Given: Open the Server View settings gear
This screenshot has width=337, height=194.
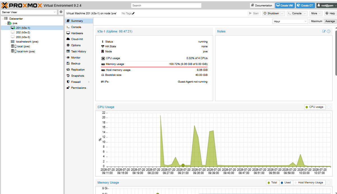Looking at the screenshot, I should (x=61, y=12).
